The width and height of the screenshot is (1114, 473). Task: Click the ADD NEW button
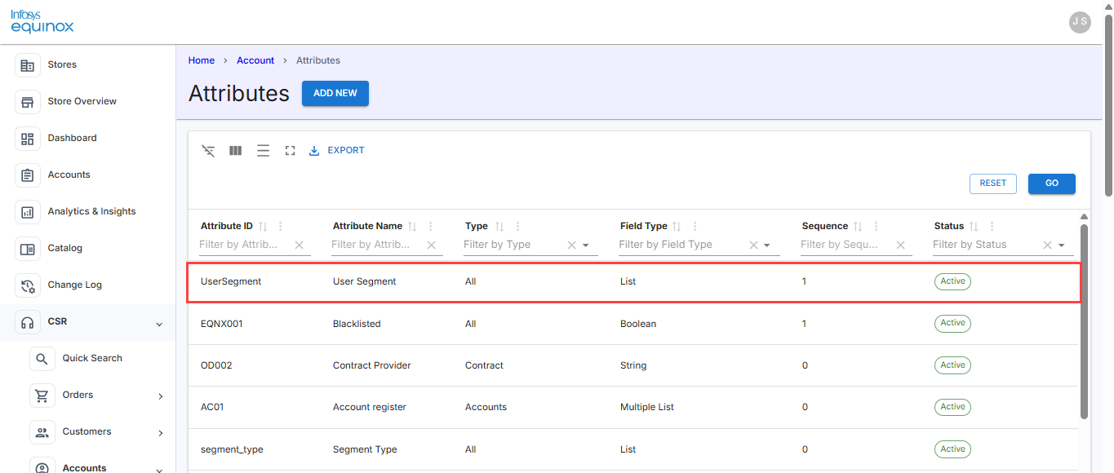coord(335,94)
